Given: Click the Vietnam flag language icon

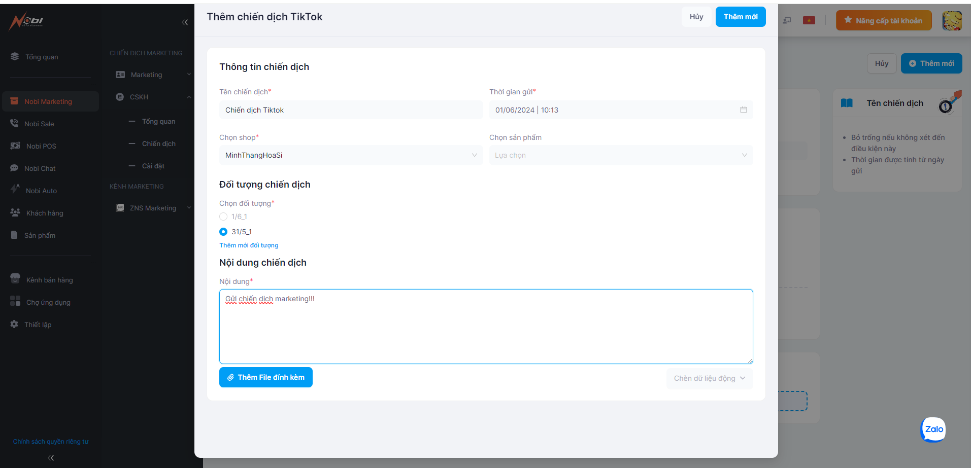Looking at the screenshot, I should [x=809, y=20].
